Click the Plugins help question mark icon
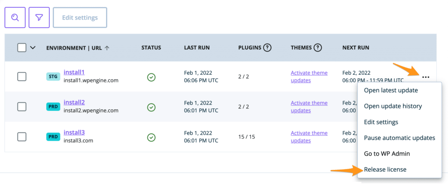Viewport: 448px width, 184px height. click(267, 48)
